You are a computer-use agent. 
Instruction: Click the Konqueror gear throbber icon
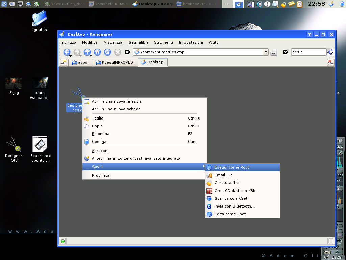click(x=330, y=52)
